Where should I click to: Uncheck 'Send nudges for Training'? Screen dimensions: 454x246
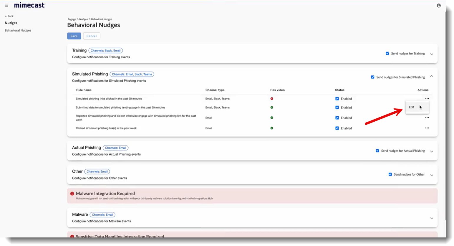coord(388,53)
